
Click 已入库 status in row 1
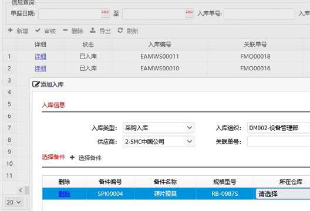click(88, 56)
